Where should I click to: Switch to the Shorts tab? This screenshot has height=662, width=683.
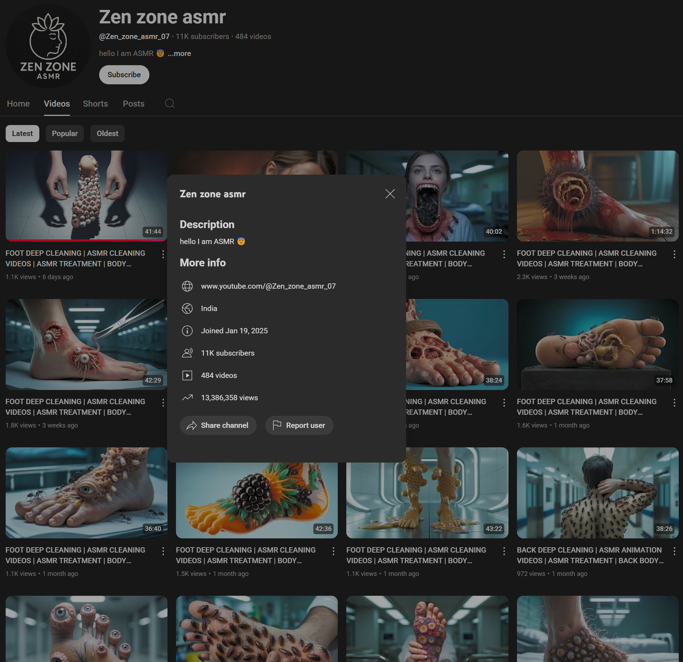[x=95, y=104]
